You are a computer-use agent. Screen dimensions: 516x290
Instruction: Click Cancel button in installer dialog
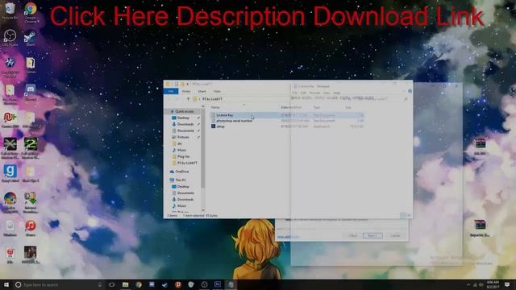(395, 235)
